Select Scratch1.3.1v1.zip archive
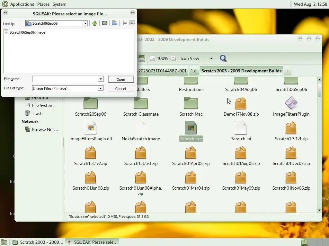 pos(291,131)
